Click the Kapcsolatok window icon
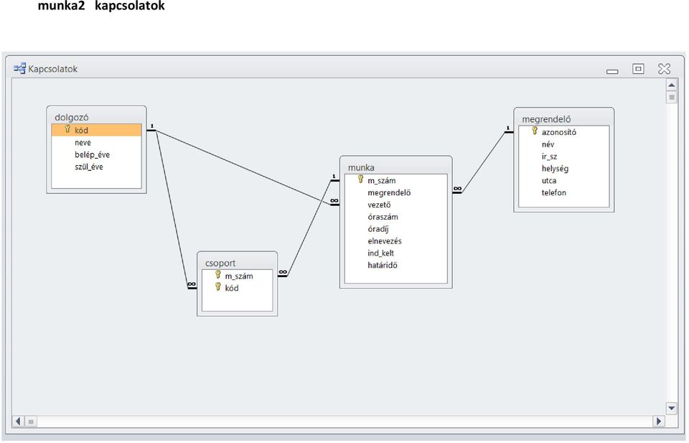Image resolution: width=689 pixels, height=443 pixels. click(x=19, y=68)
